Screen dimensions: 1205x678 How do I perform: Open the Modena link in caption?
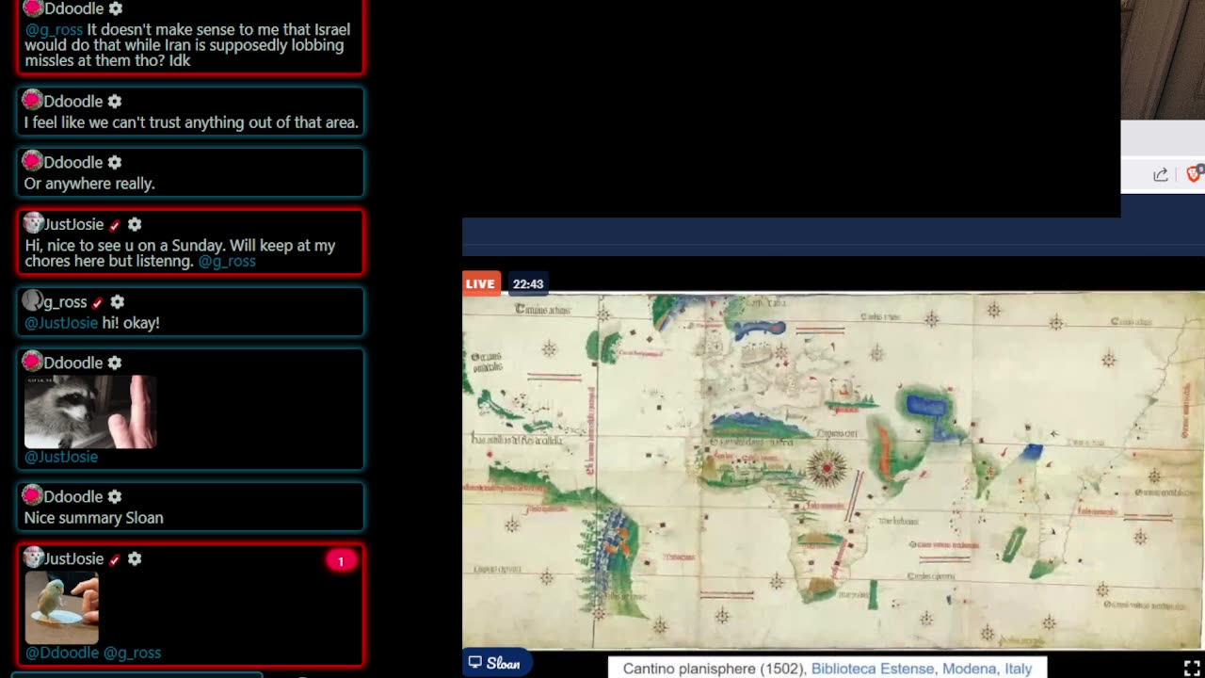point(970,669)
